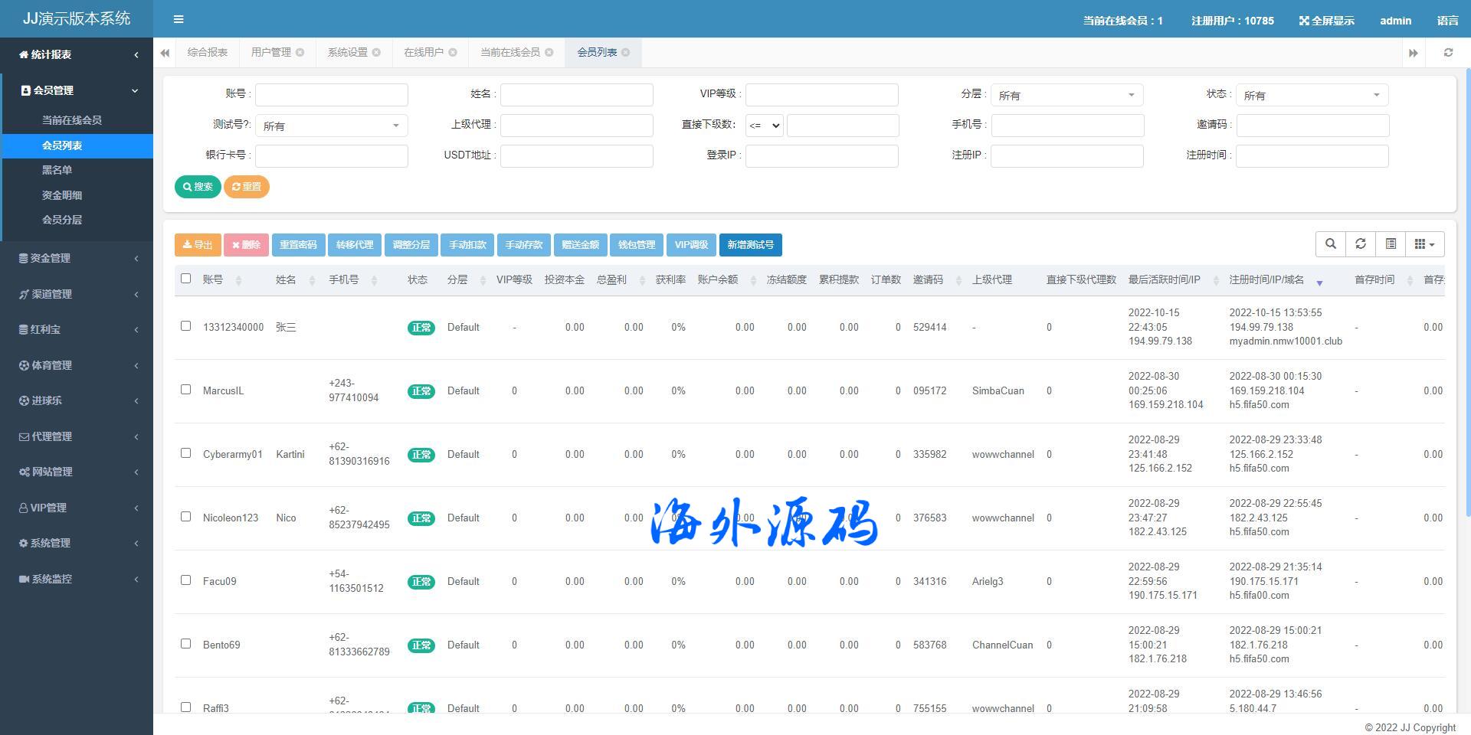This screenshot has height=735, width=1471.
Task: Open the 测试号 dropdown
Action: coord(331,126)
